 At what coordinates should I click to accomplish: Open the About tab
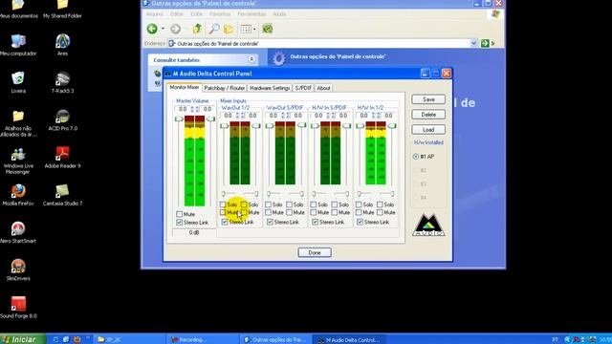click(323, 88)
